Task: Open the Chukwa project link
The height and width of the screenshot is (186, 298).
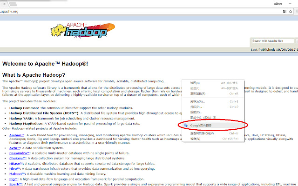Action: pyautogui.click(x=17, y=158)
